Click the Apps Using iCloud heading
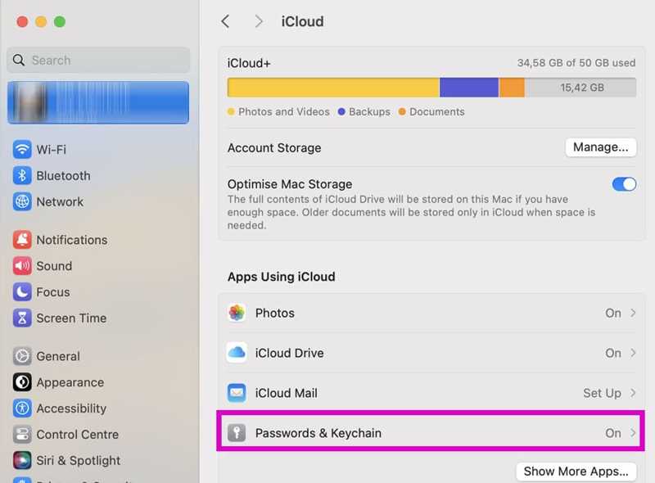This screenshot has height=483, width=655. point(281,277)
